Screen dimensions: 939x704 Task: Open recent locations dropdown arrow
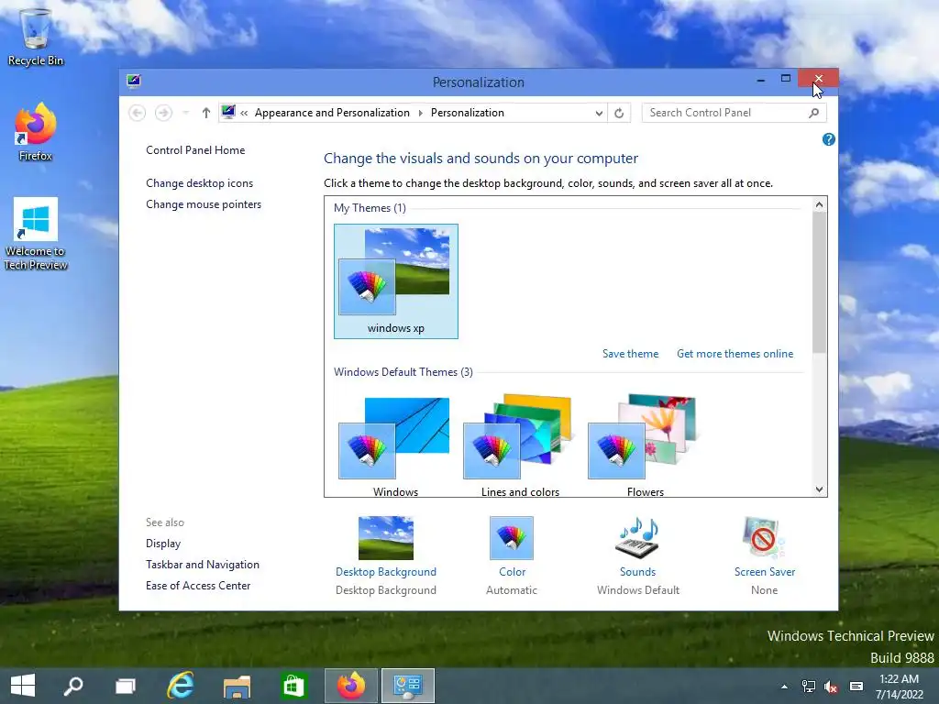[x=185, y=113]
